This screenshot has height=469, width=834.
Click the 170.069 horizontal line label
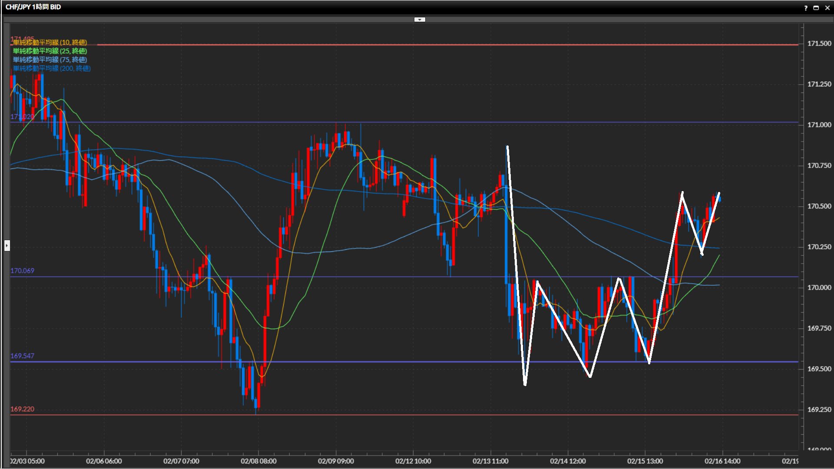point(22,271)
